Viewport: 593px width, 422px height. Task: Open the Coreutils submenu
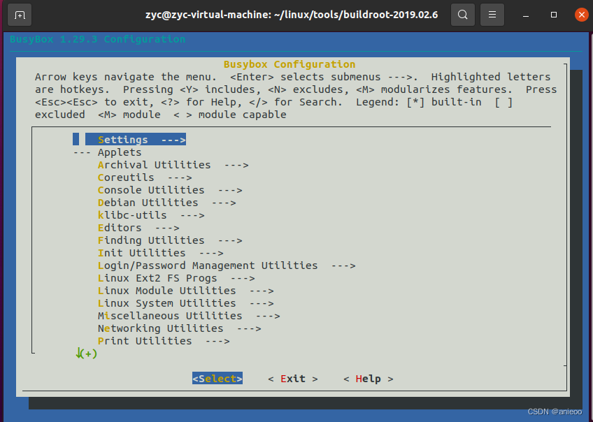pyautogui.click(x=145, y=177)
